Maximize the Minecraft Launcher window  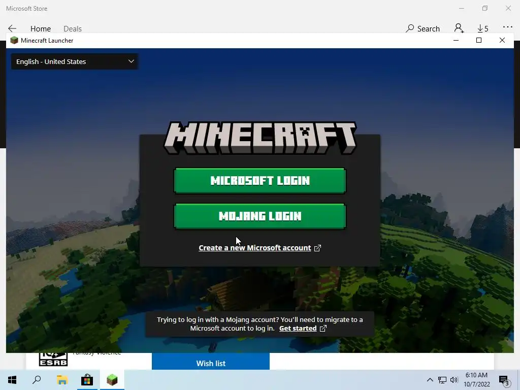tap(479, 41)
